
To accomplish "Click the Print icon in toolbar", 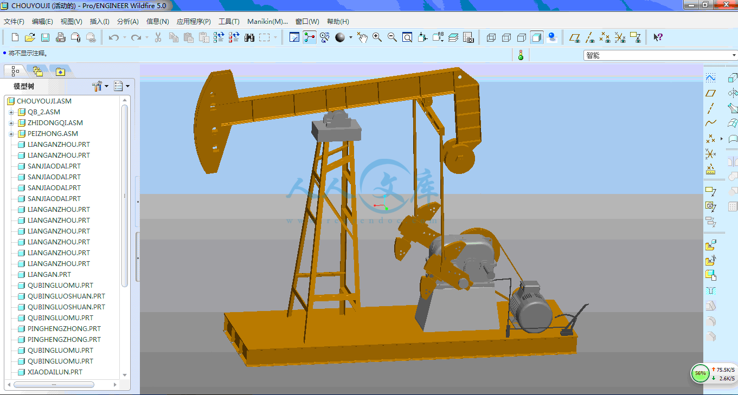I will point(61,37).
